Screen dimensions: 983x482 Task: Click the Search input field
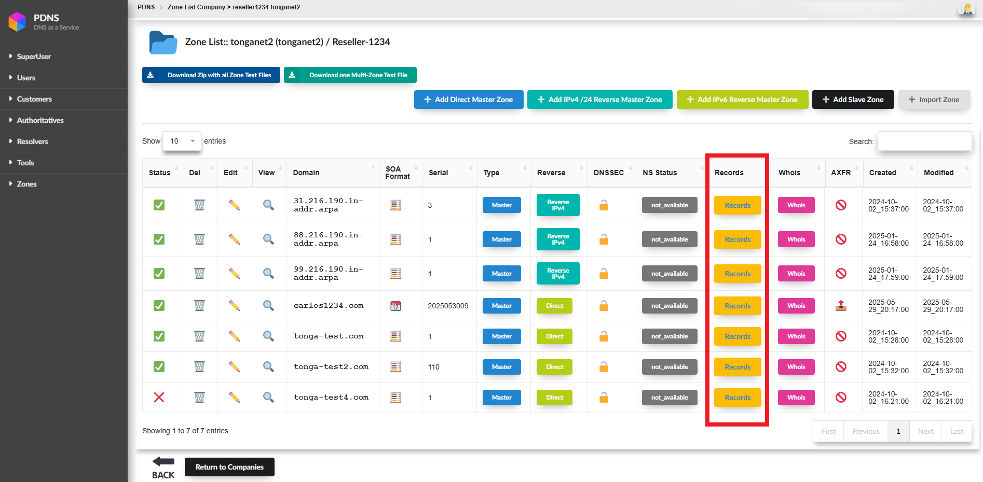pos(924,141)
